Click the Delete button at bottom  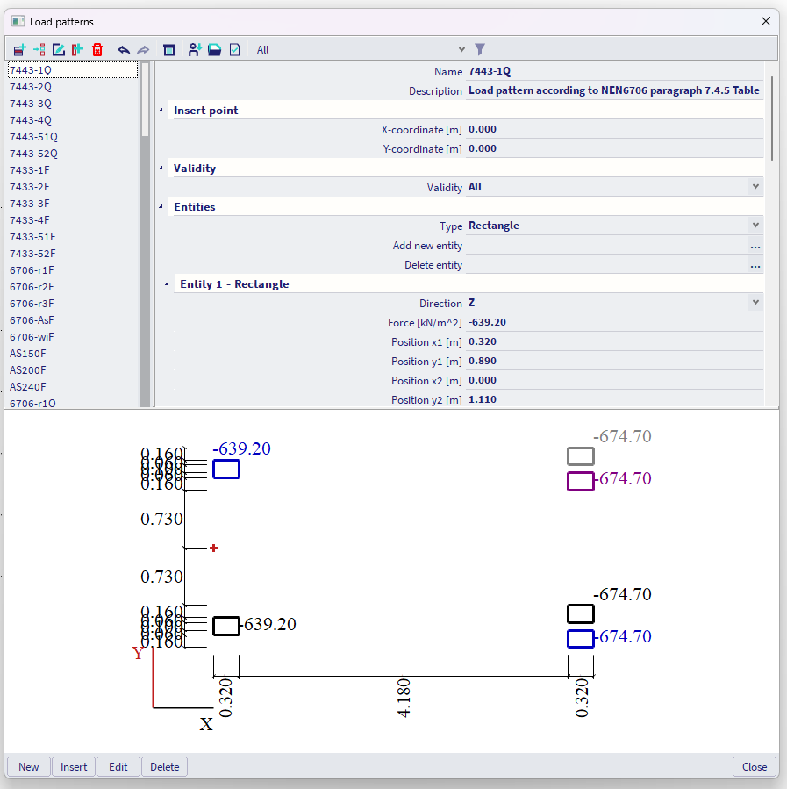click(164, 767)
